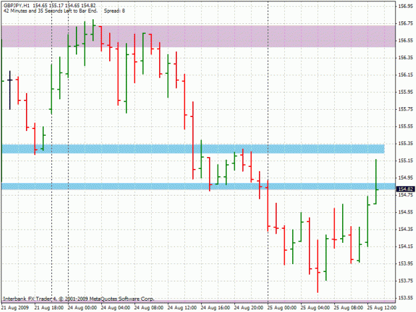Click the 153.75 price axis label
This screenshot has height=312, width=416.
click(x=405, y=281)
